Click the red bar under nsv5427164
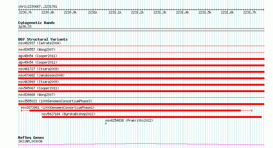 (x=152, y=117)
